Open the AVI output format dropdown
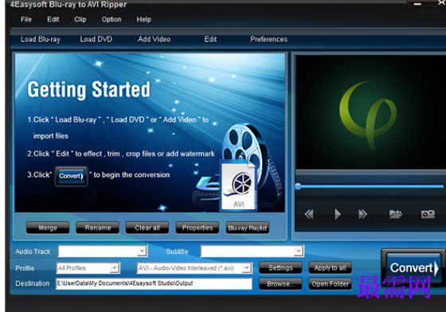446x312 pixels. tap(247, 267)
